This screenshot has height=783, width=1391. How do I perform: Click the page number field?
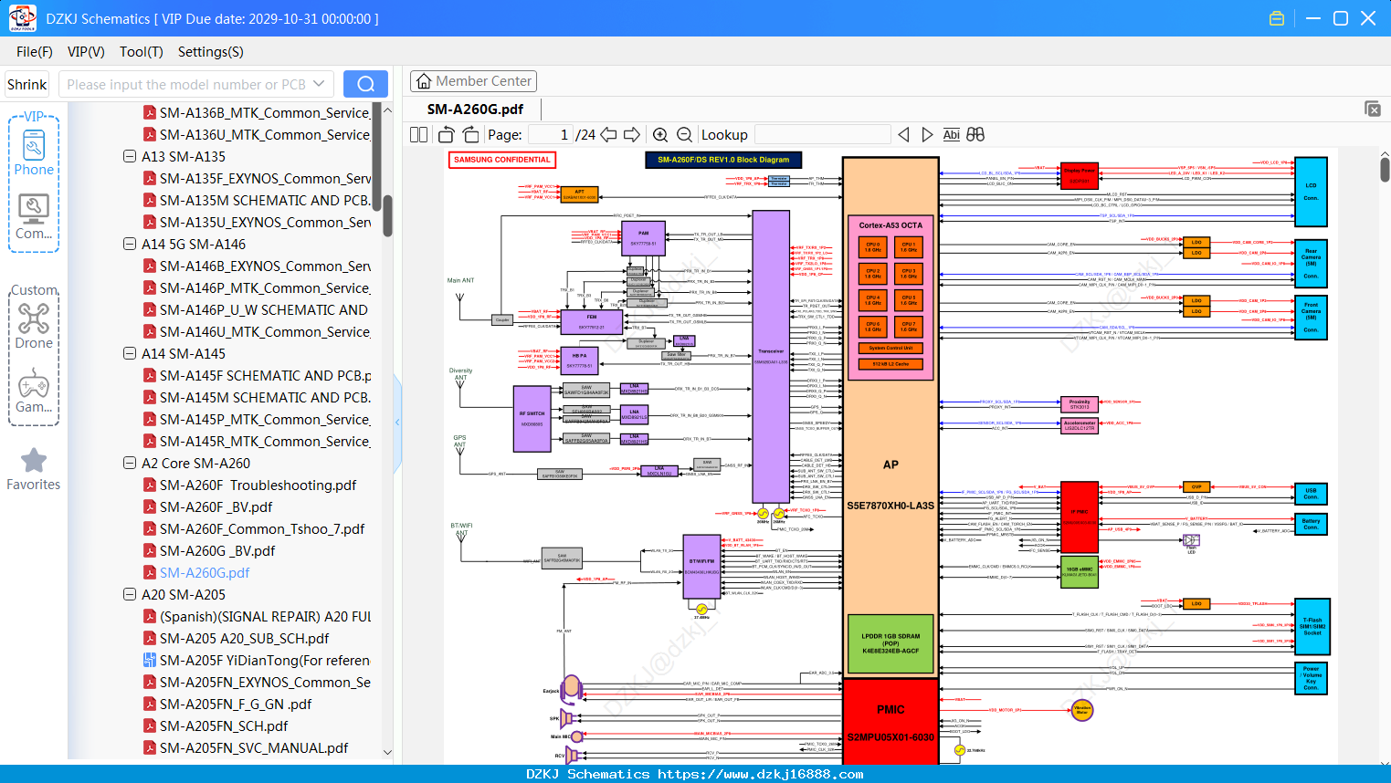(551, 134)
